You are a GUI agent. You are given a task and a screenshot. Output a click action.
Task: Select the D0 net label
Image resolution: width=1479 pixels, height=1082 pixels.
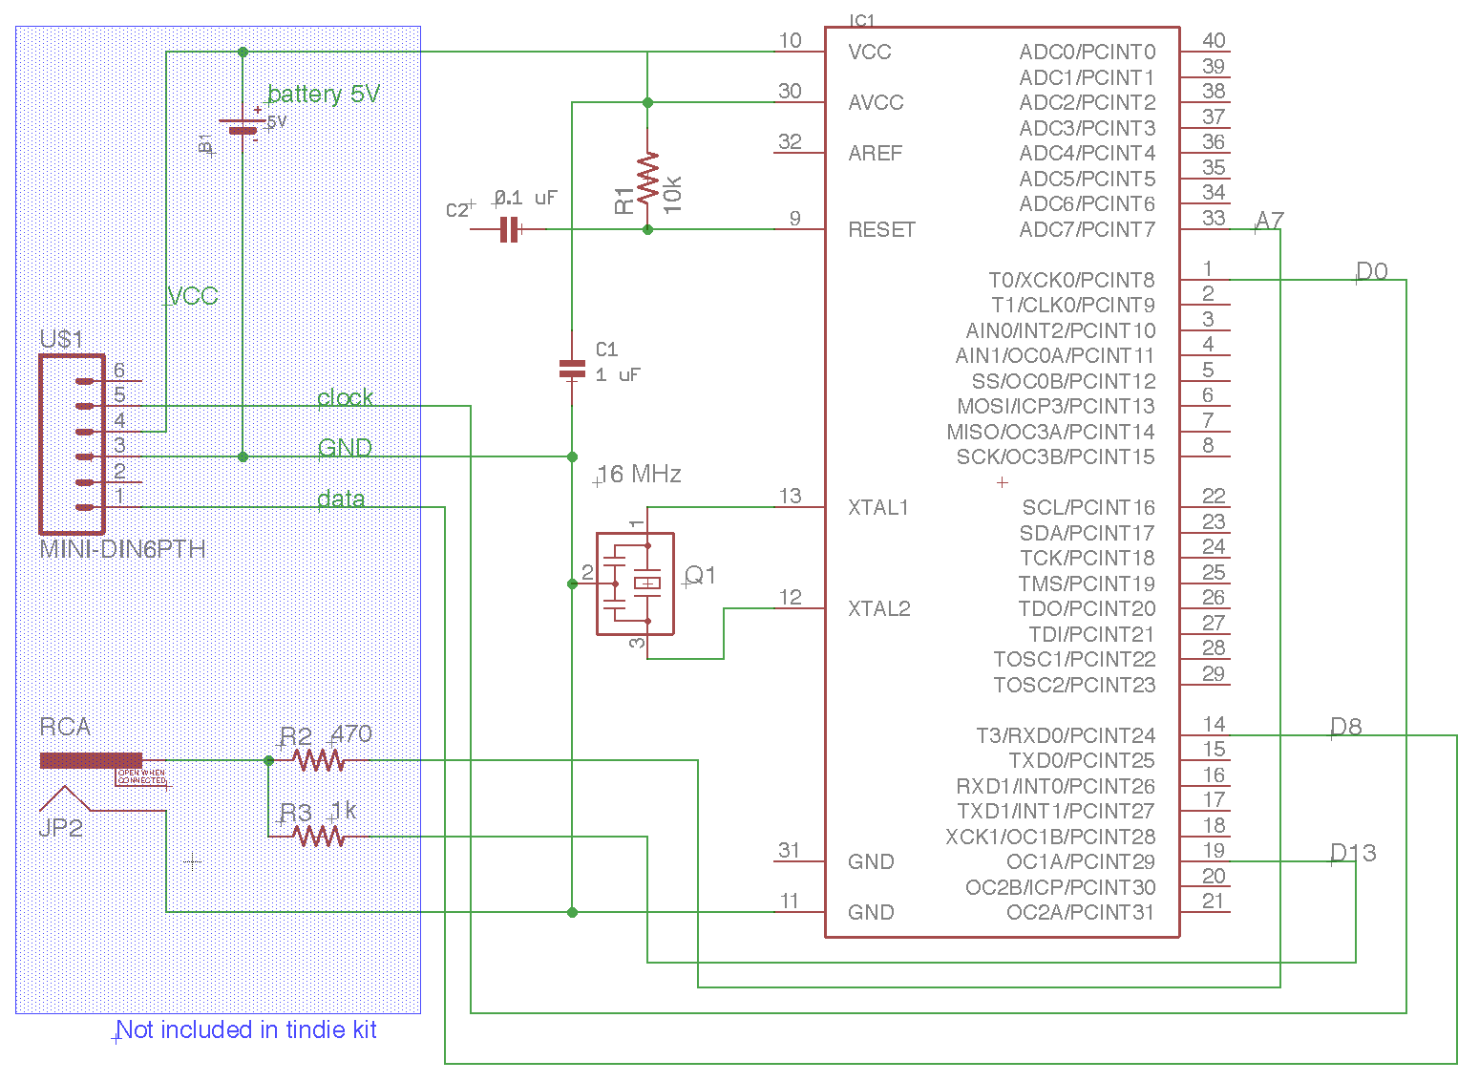click(1371, 271)
